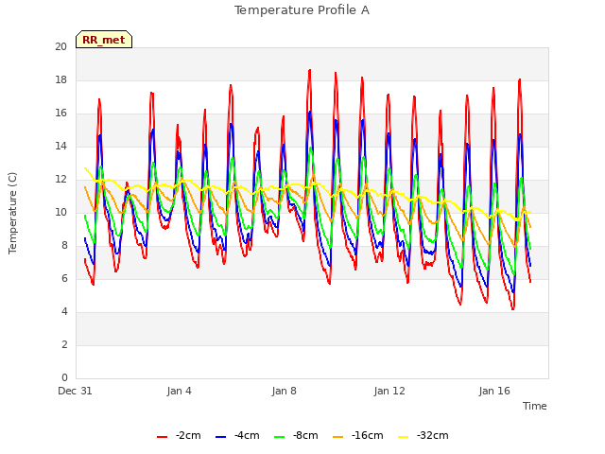This screenshot has height=454, width=605.
Task: Toggle the -32cm series in legend
Action: click(x=423, y=436)
